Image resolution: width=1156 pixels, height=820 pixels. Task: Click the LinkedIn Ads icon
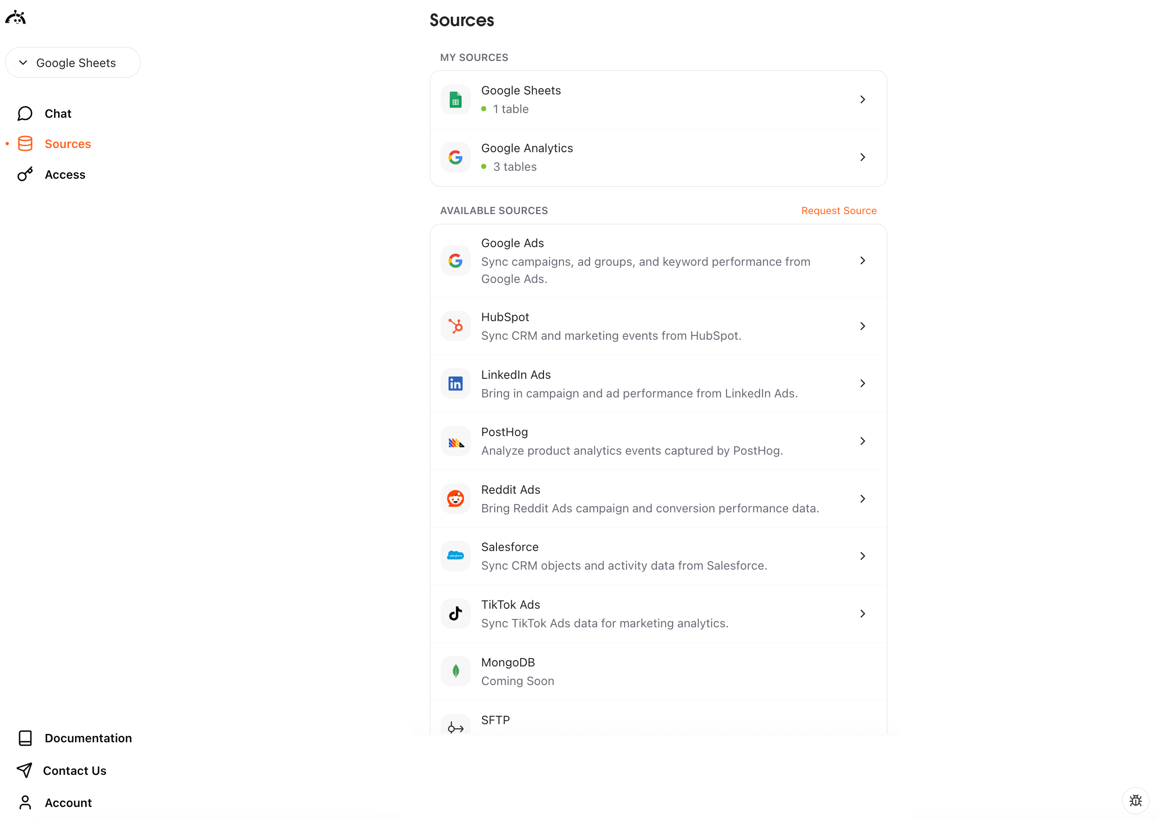point(455,384)
